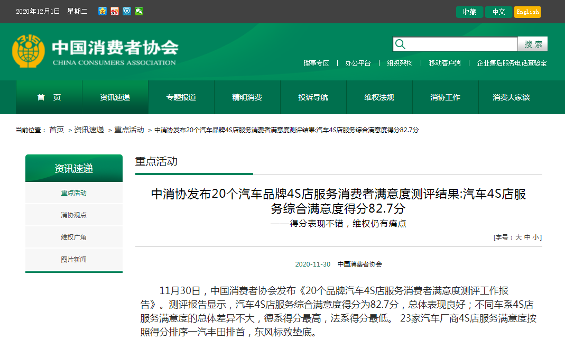
Task: Select 消费大家谈 in the navigation bar
Action: click(x=511, y=97)
